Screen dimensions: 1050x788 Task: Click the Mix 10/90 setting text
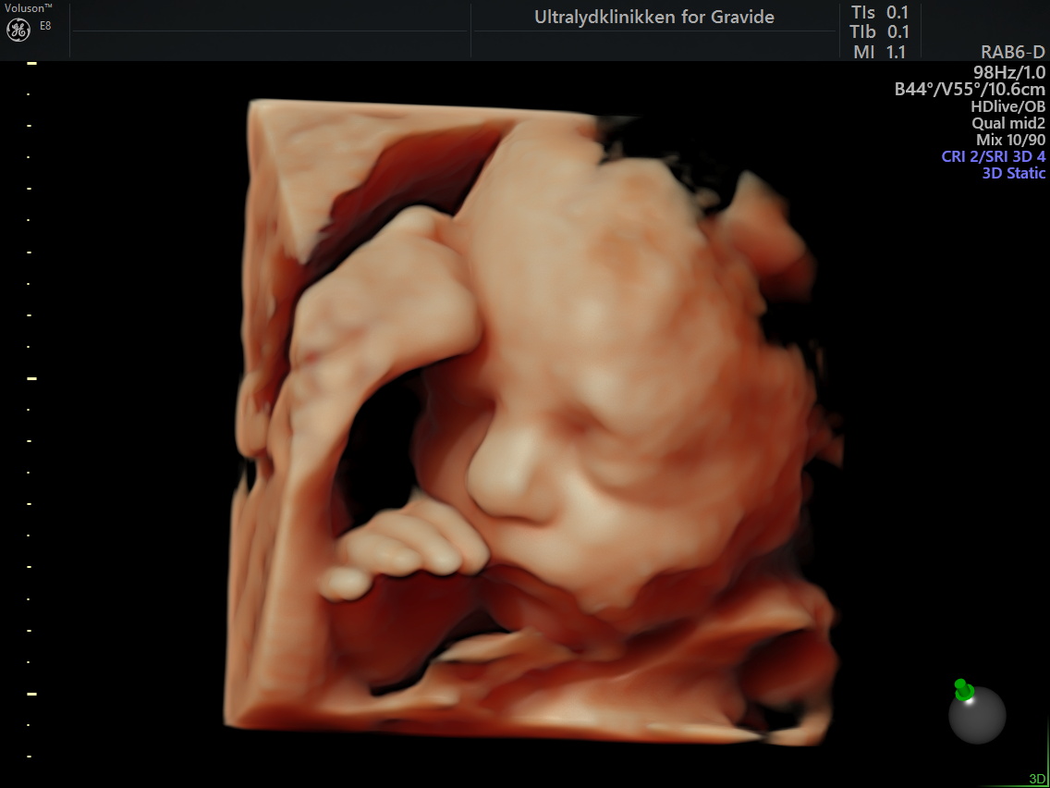coord(1010,140)
